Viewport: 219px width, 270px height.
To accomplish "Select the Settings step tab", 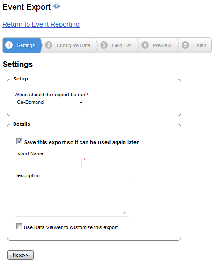I will tap(22, 45).
